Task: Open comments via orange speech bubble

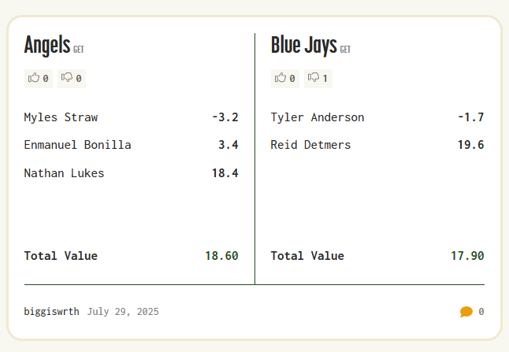Action: pos(466,312)
